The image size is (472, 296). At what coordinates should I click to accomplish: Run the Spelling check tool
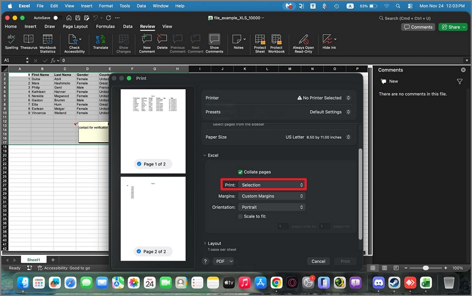(x=12, y=41)
